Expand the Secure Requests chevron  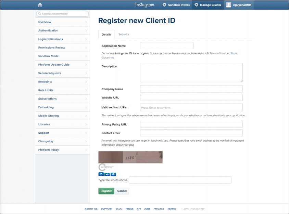tap(86, 73)
